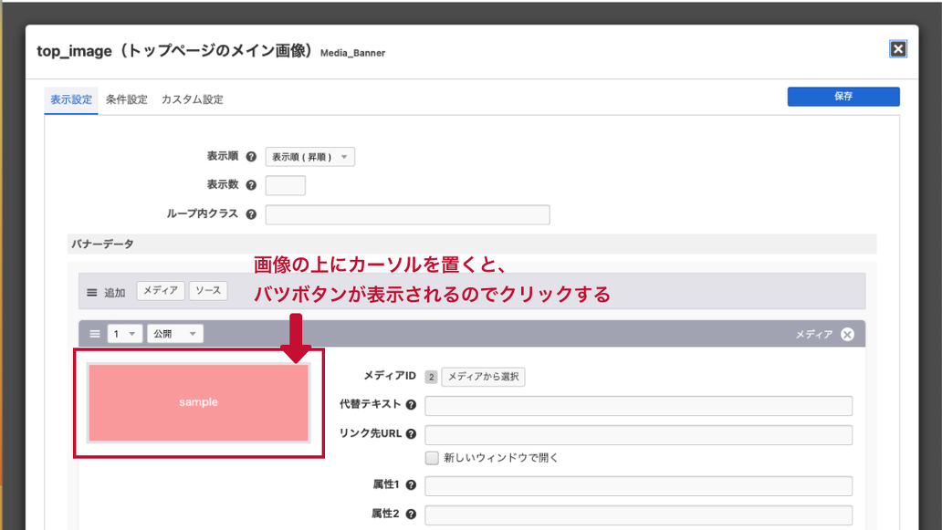Screen dimensions: 942x530
Task: Click the help icon for ループ内クラス
Action: [251, 214]
